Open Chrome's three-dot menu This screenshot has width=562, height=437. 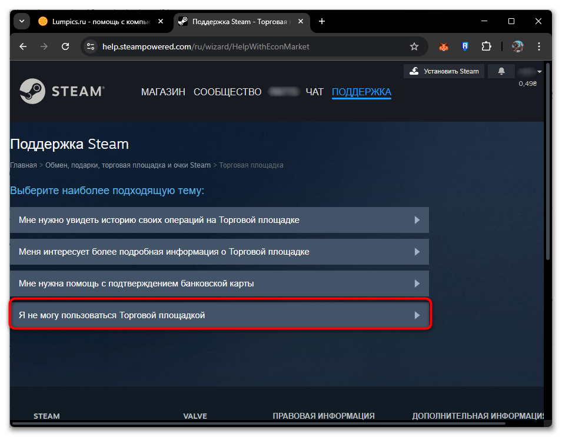pos(538,46)
